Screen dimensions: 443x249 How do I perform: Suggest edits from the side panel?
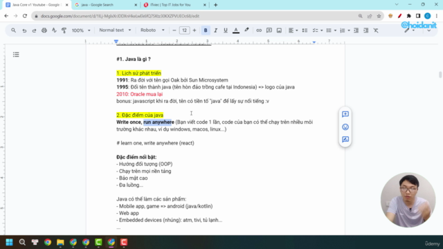(345, 139)
